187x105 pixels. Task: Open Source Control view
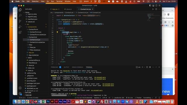point(20,21)
